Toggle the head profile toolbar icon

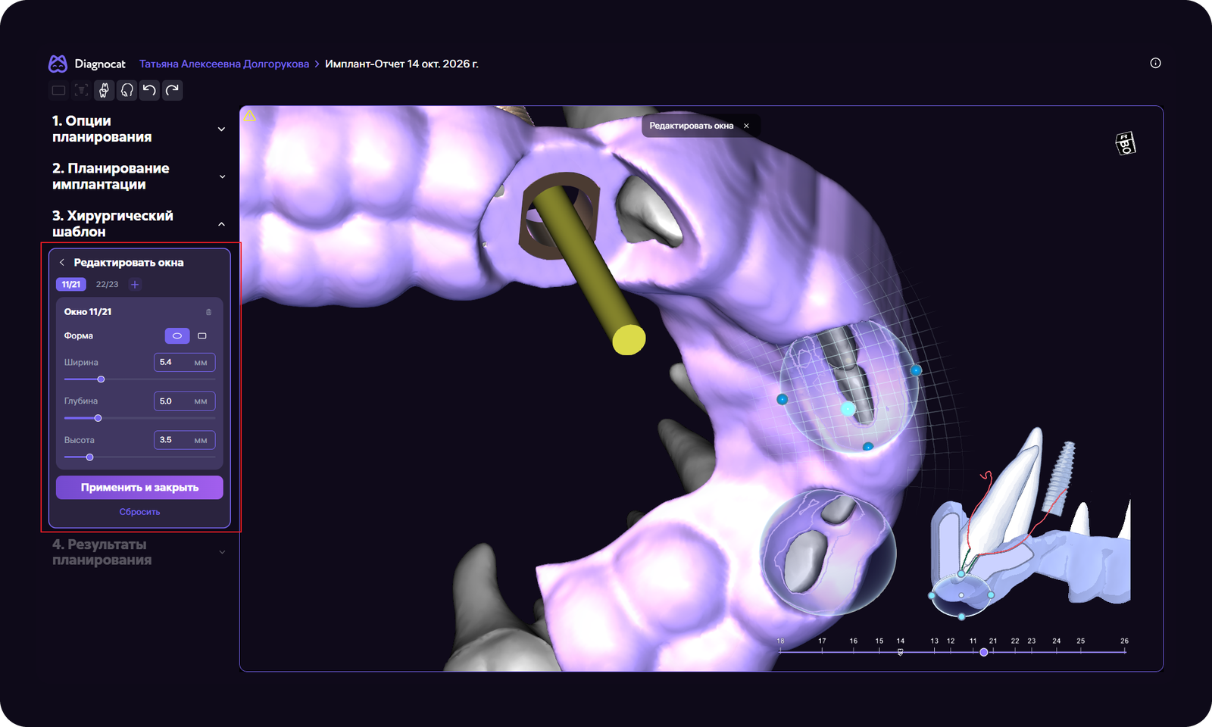(x=127, y=90)
